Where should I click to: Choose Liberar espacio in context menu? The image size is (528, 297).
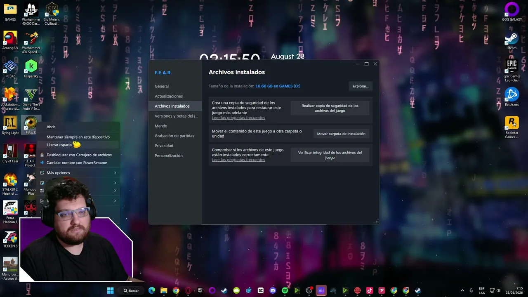pyautogui.click(x=78, y=145)
